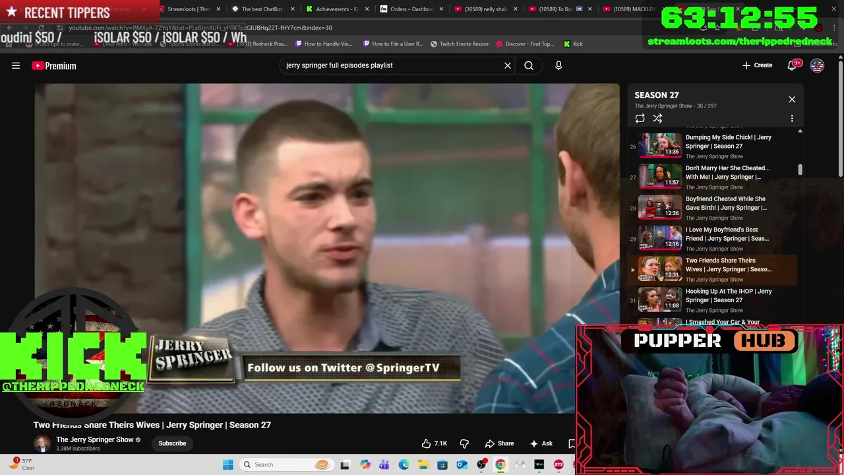Screen dimensions: 844x475
Task: Close the Streamloots tab
Action: [x=218, y=9]
